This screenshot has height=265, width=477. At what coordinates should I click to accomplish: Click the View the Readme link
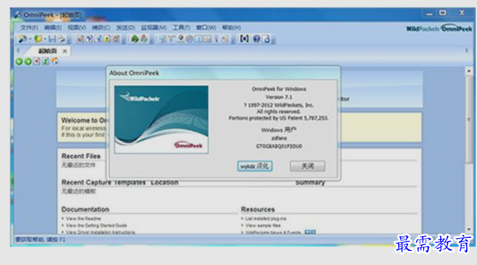click(x=83, y=219)
